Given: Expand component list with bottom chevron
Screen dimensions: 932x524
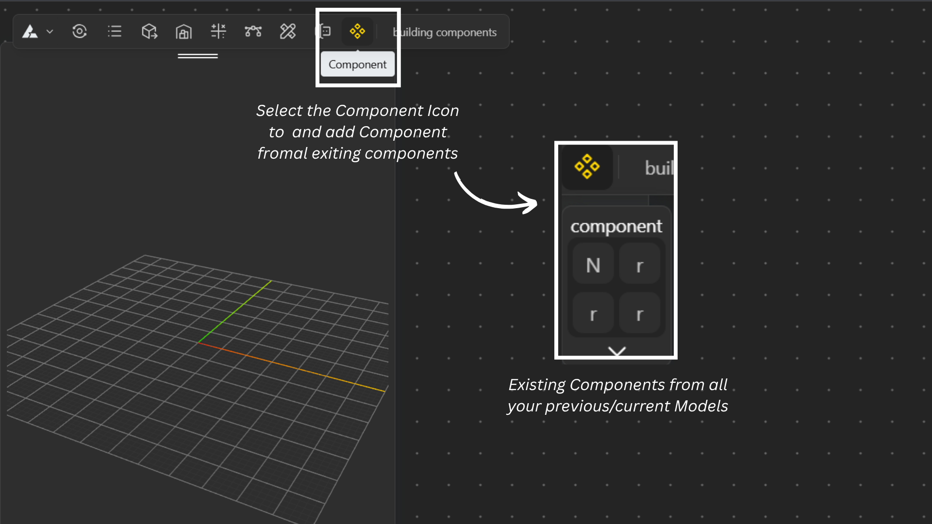Looking at the screenshot, I should pos(617,351).
